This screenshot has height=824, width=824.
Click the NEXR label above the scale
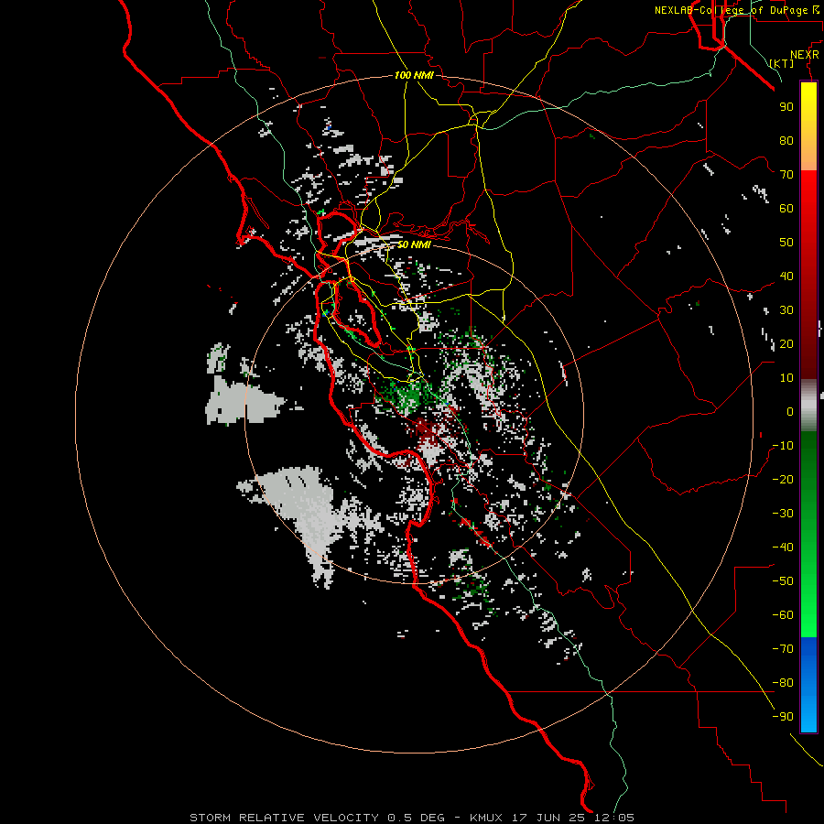coord(805,55)
